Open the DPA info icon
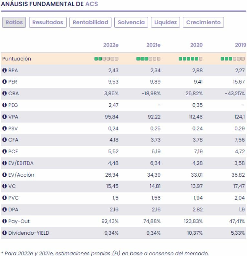247x256 pixels. point(4,210)
